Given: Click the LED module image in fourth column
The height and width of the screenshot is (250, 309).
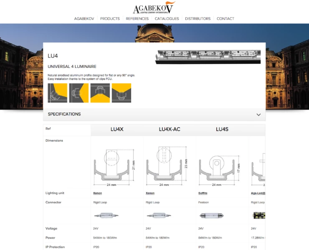Looking at the screenshot, I should [259, 215].
